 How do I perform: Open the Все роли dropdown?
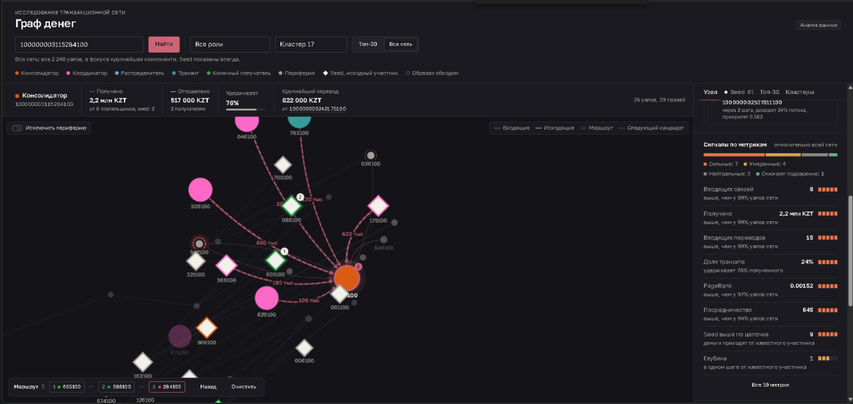[x=230, y=45]
